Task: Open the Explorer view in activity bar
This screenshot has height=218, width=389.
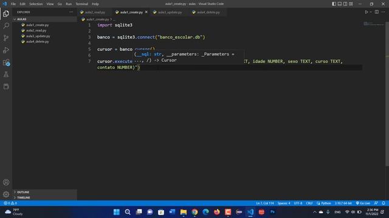Action: pos(6,13)
